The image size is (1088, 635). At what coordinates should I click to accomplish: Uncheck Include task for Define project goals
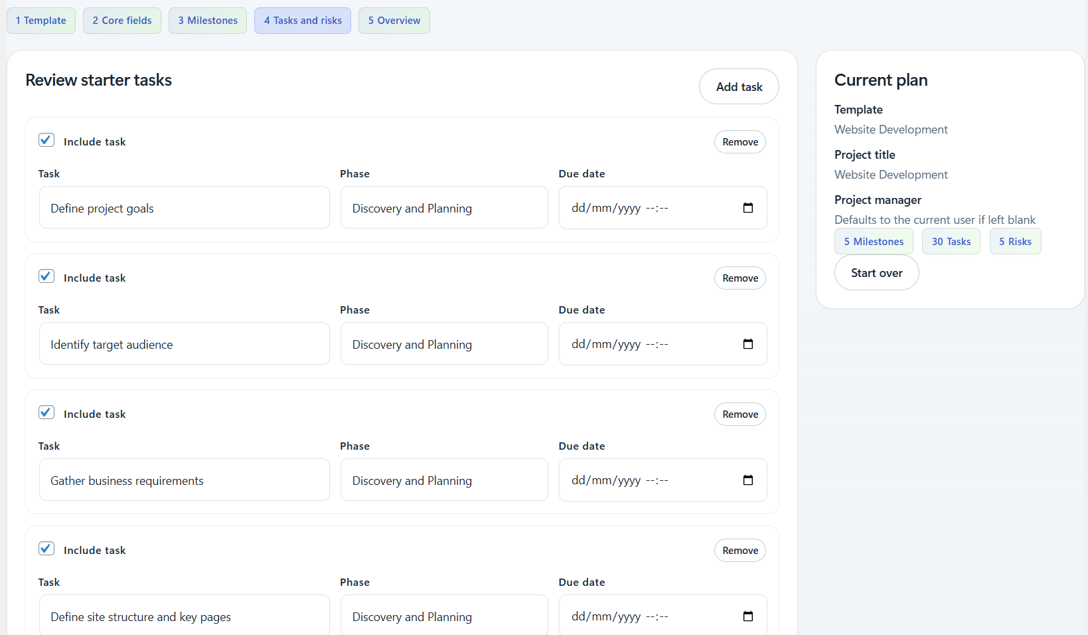46,140
